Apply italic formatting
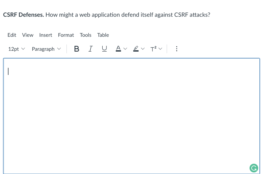This screenshot has width=265, height=174. (x=91, y=49)
